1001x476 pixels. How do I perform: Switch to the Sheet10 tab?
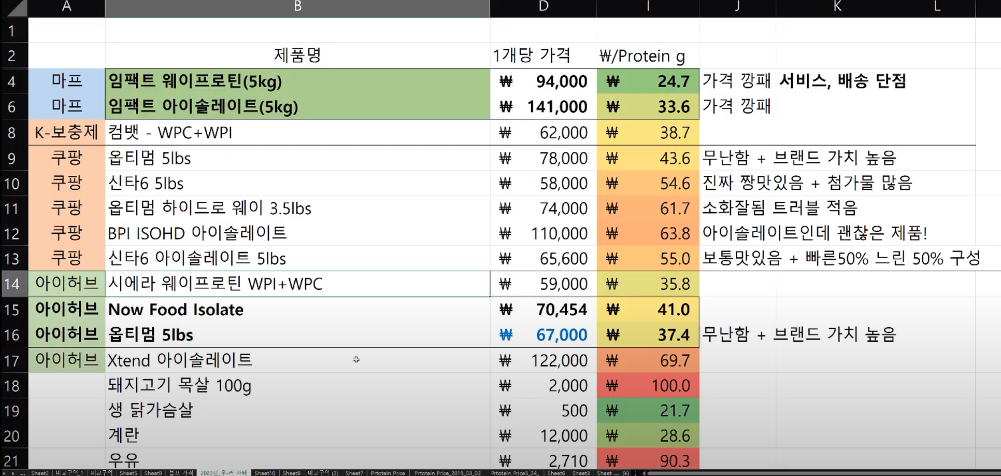(x=265, y=473)
